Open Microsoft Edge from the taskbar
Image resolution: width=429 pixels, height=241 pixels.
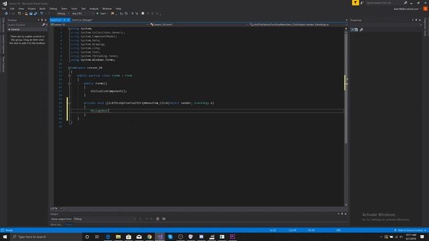click(x=108, y=236)
